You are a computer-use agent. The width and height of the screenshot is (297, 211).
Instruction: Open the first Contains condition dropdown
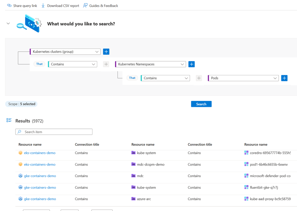click(73, 64)
